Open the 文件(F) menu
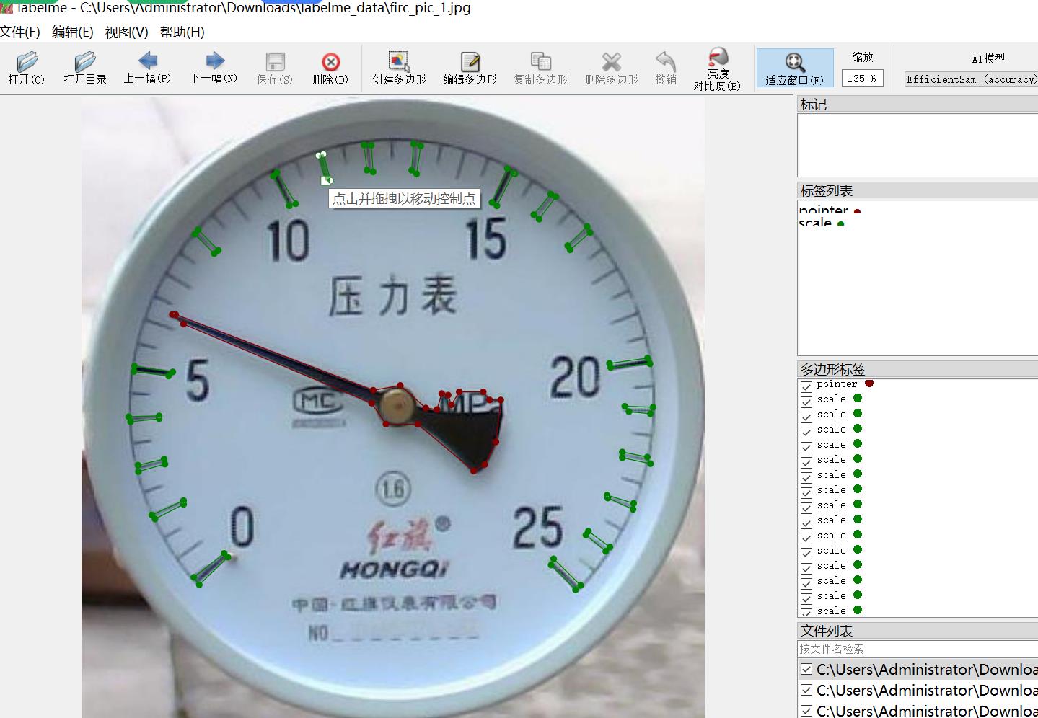1038x718 pixels. pos(20,32)
